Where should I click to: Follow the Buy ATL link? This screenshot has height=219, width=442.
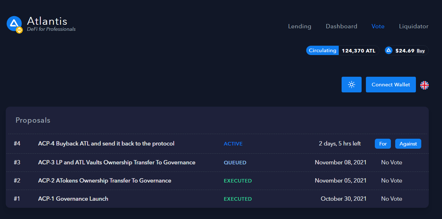(x=421, y=51)
